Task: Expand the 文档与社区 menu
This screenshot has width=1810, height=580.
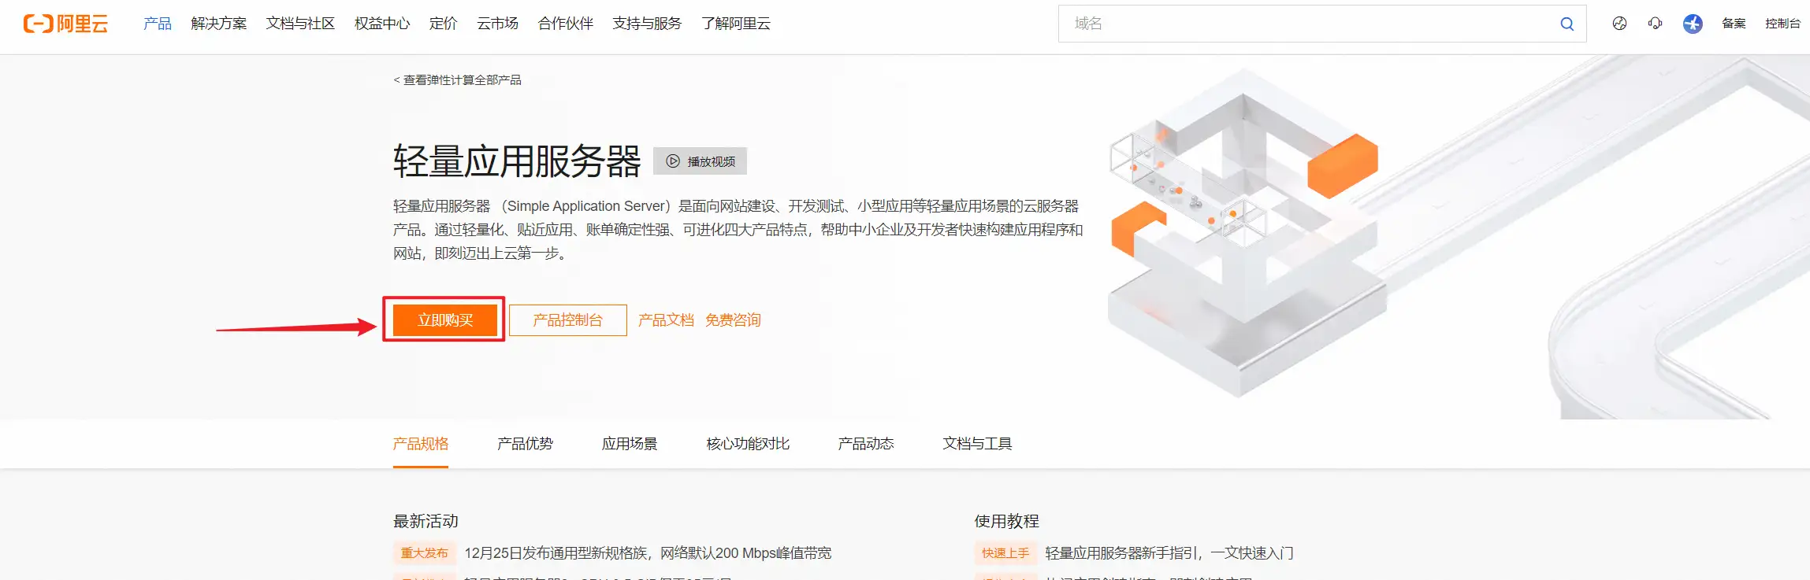Action: 300,24
